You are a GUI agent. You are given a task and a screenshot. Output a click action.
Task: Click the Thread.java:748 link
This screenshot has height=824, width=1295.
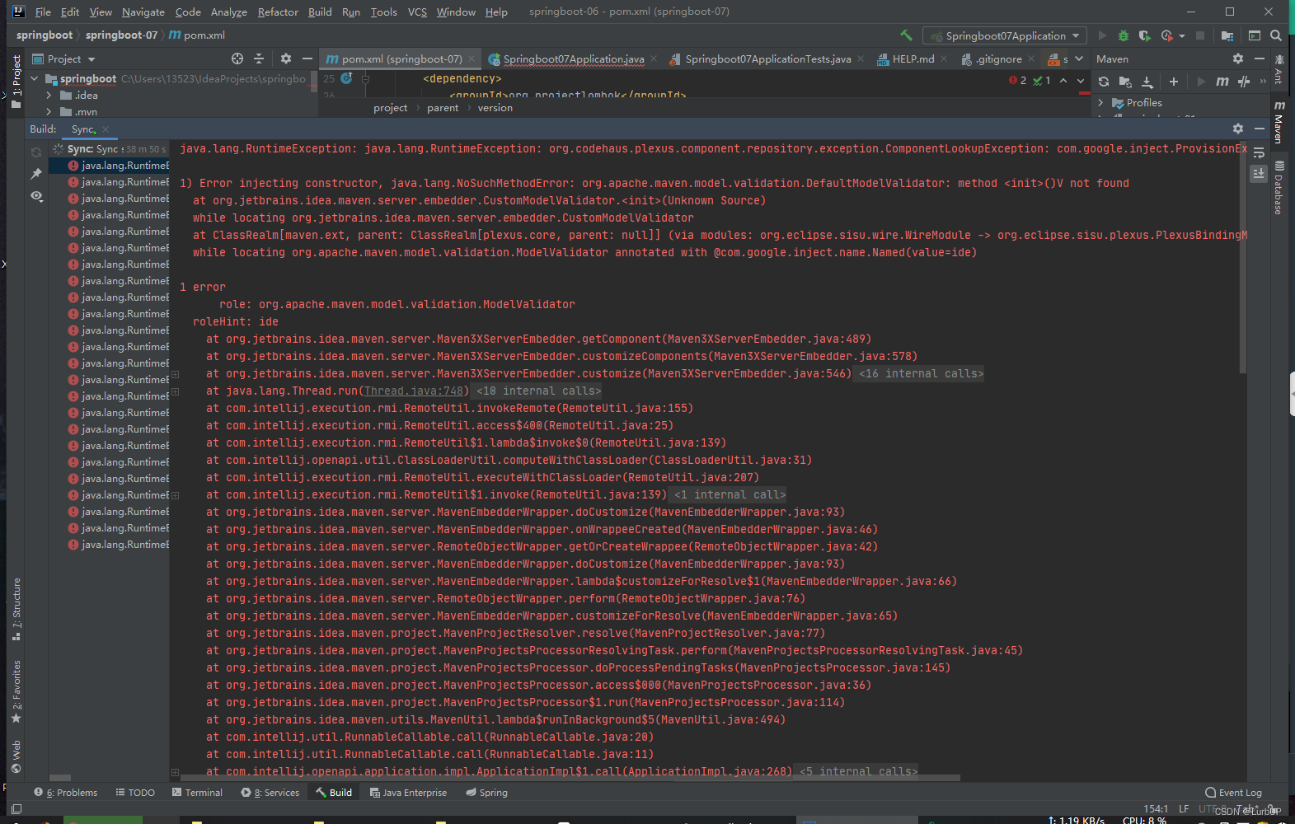pos(415,391)
